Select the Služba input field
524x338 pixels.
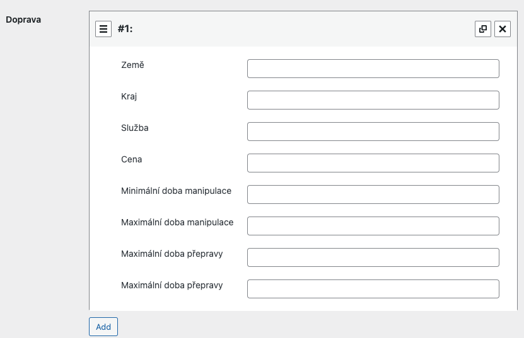pos(373,132)
